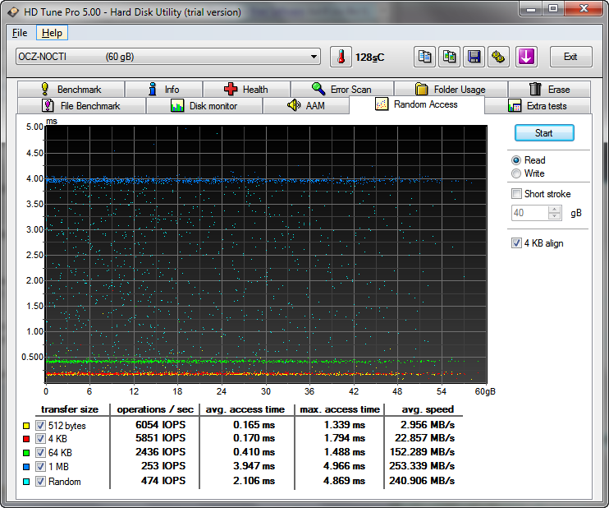Click the 253.339 MB/s average speed

tap(422, 466)
